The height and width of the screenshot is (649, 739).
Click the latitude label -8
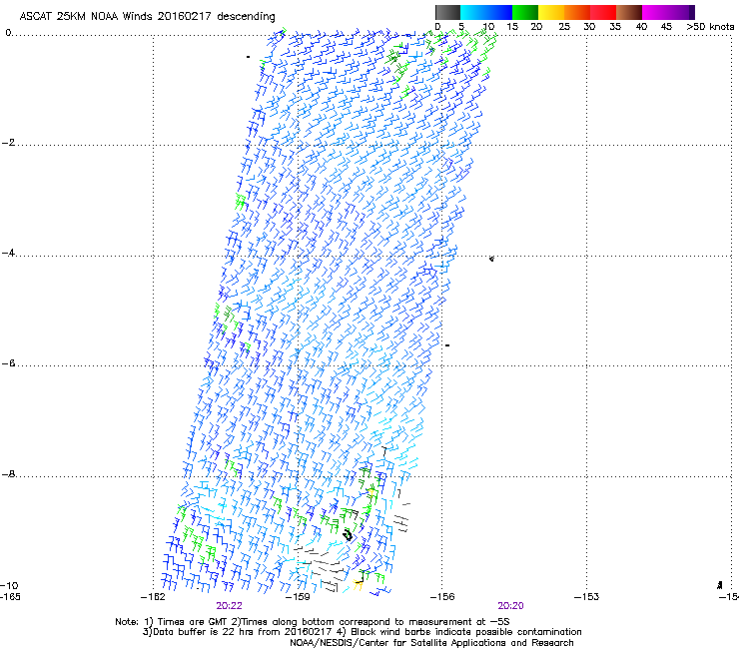pyautogui.click(x=8, y=474)
